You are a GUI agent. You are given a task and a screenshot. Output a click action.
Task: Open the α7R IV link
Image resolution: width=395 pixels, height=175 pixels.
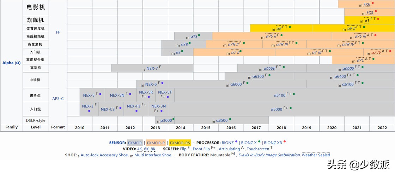point(348,44)
